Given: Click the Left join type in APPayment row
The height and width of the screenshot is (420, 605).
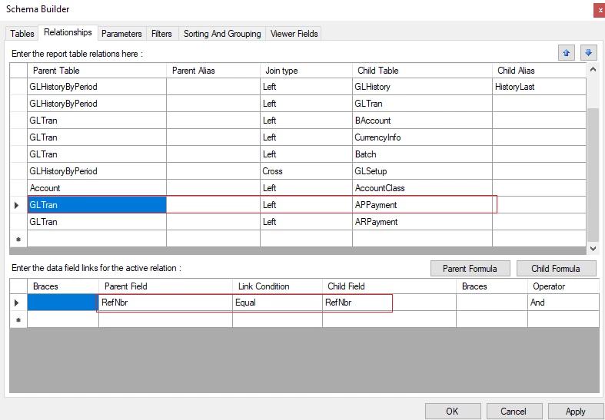Looking at the screenshot, I should (x=307, y=205).
